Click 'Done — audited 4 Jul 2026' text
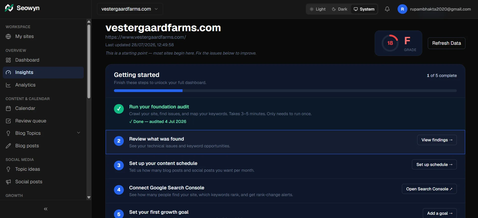 (158, 122)
